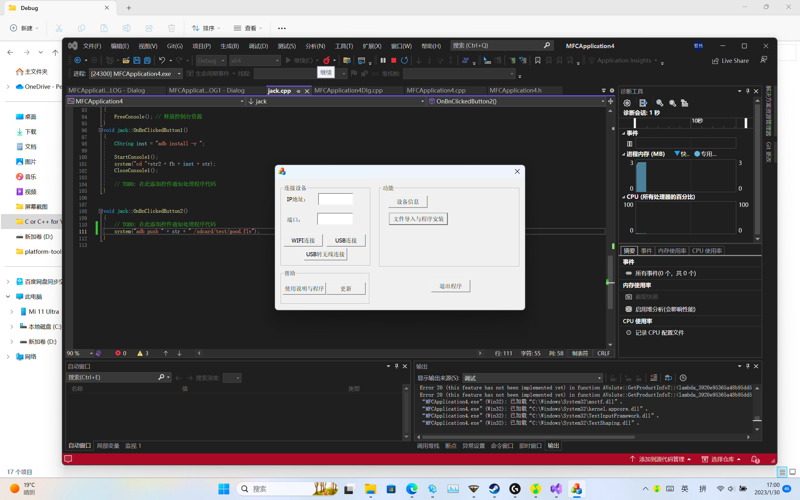
Task: Click the Undo arrow icon
Action: 162,60
